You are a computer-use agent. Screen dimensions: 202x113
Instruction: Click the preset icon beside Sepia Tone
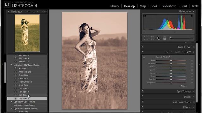[x=15, y=85]
